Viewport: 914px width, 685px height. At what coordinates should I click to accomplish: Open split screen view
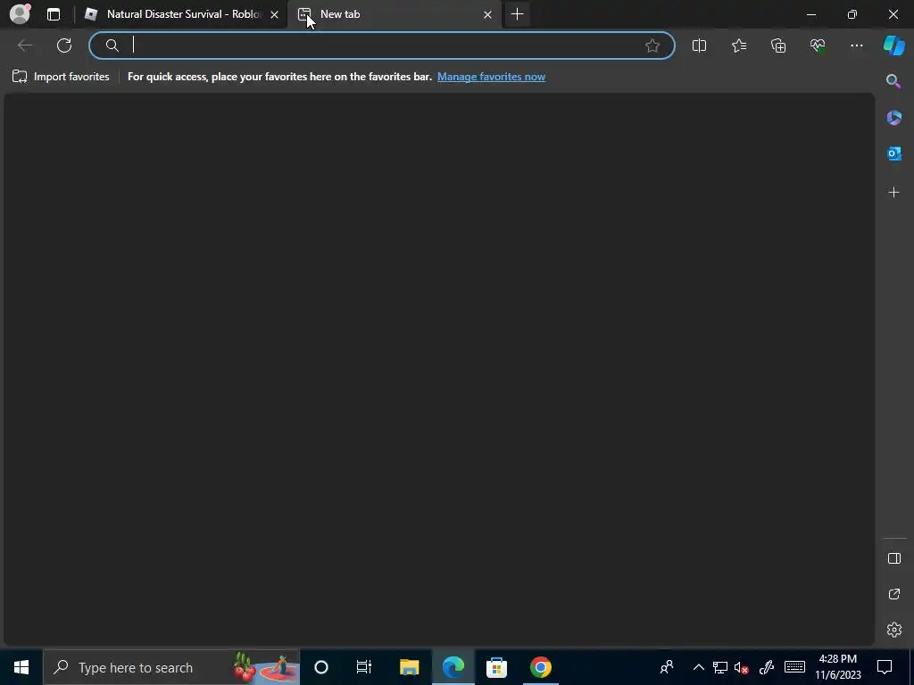[699, 45]
